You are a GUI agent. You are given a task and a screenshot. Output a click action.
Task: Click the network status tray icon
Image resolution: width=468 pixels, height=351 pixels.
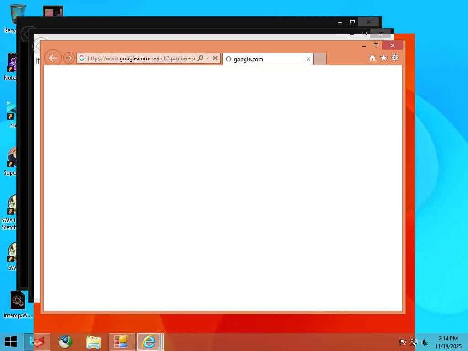pyautogui.click(x=414, y=342)
